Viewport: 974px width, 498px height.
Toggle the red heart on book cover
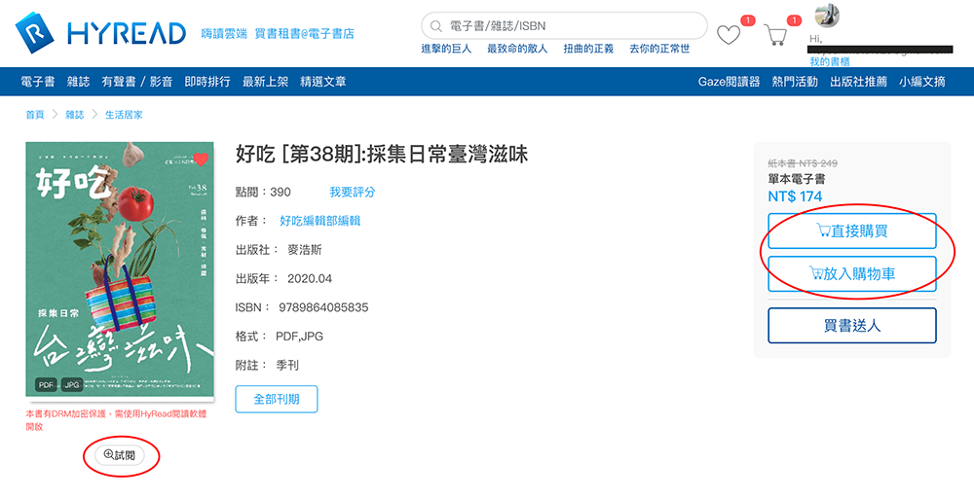click(x=200, y=160)
